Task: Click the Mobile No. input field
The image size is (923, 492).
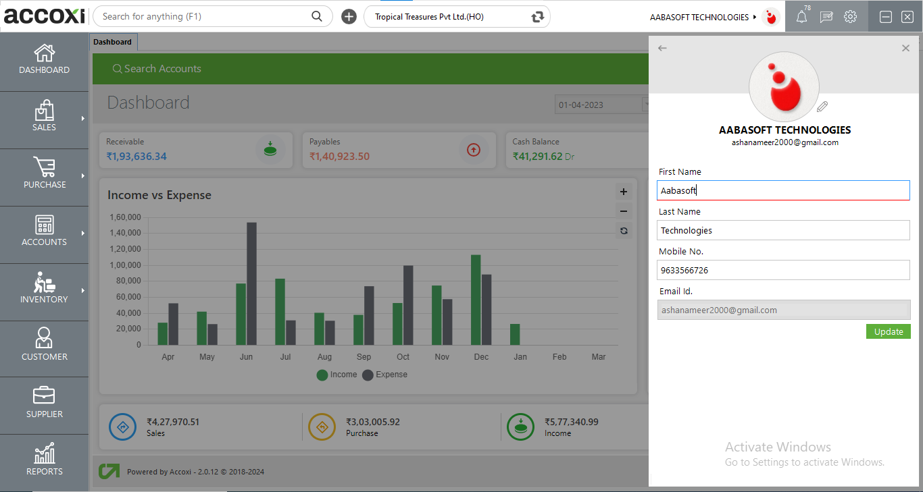Action: (x=782, y=270)
